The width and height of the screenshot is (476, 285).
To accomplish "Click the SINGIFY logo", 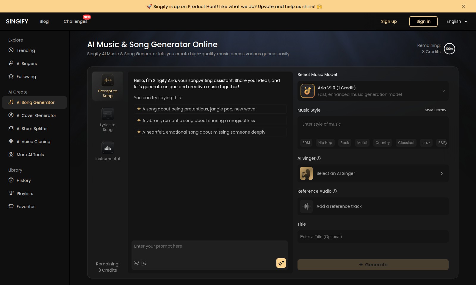I will click(x=17, y=21).
